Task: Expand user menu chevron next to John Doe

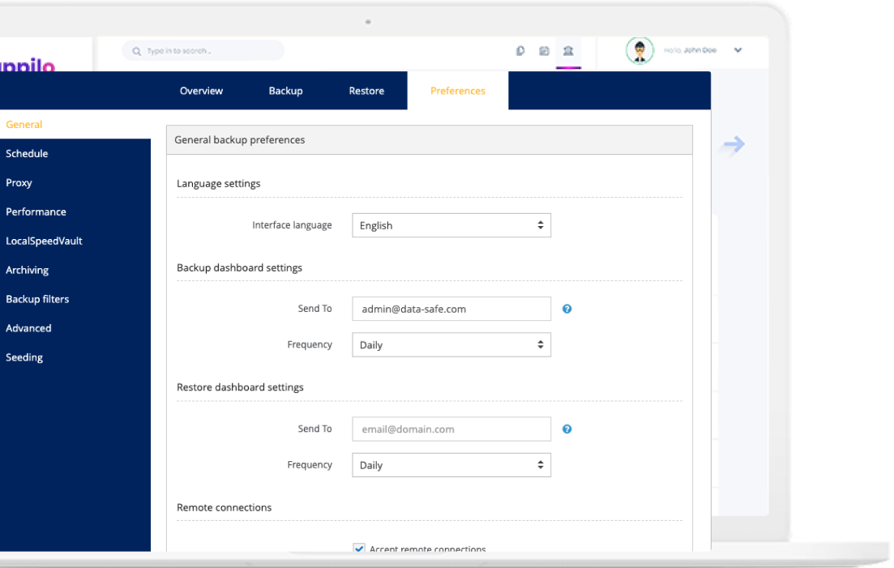Action: (738, 50)
